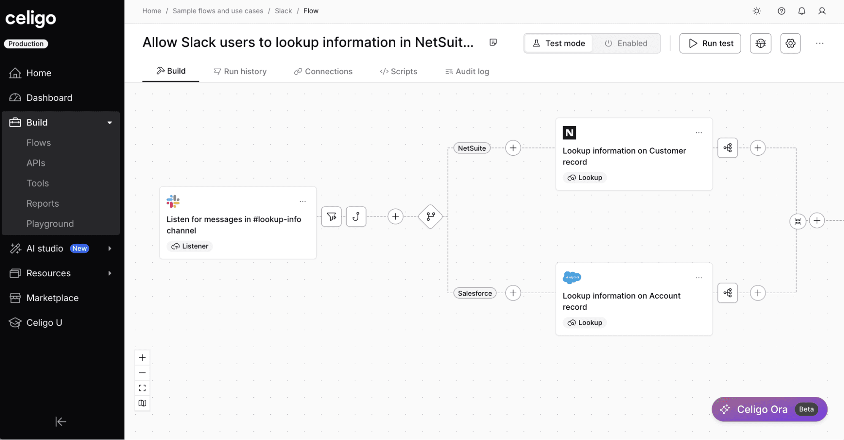Open the Connections tab
The height and width of the screenshot is (440, 844).
(323, 72)
